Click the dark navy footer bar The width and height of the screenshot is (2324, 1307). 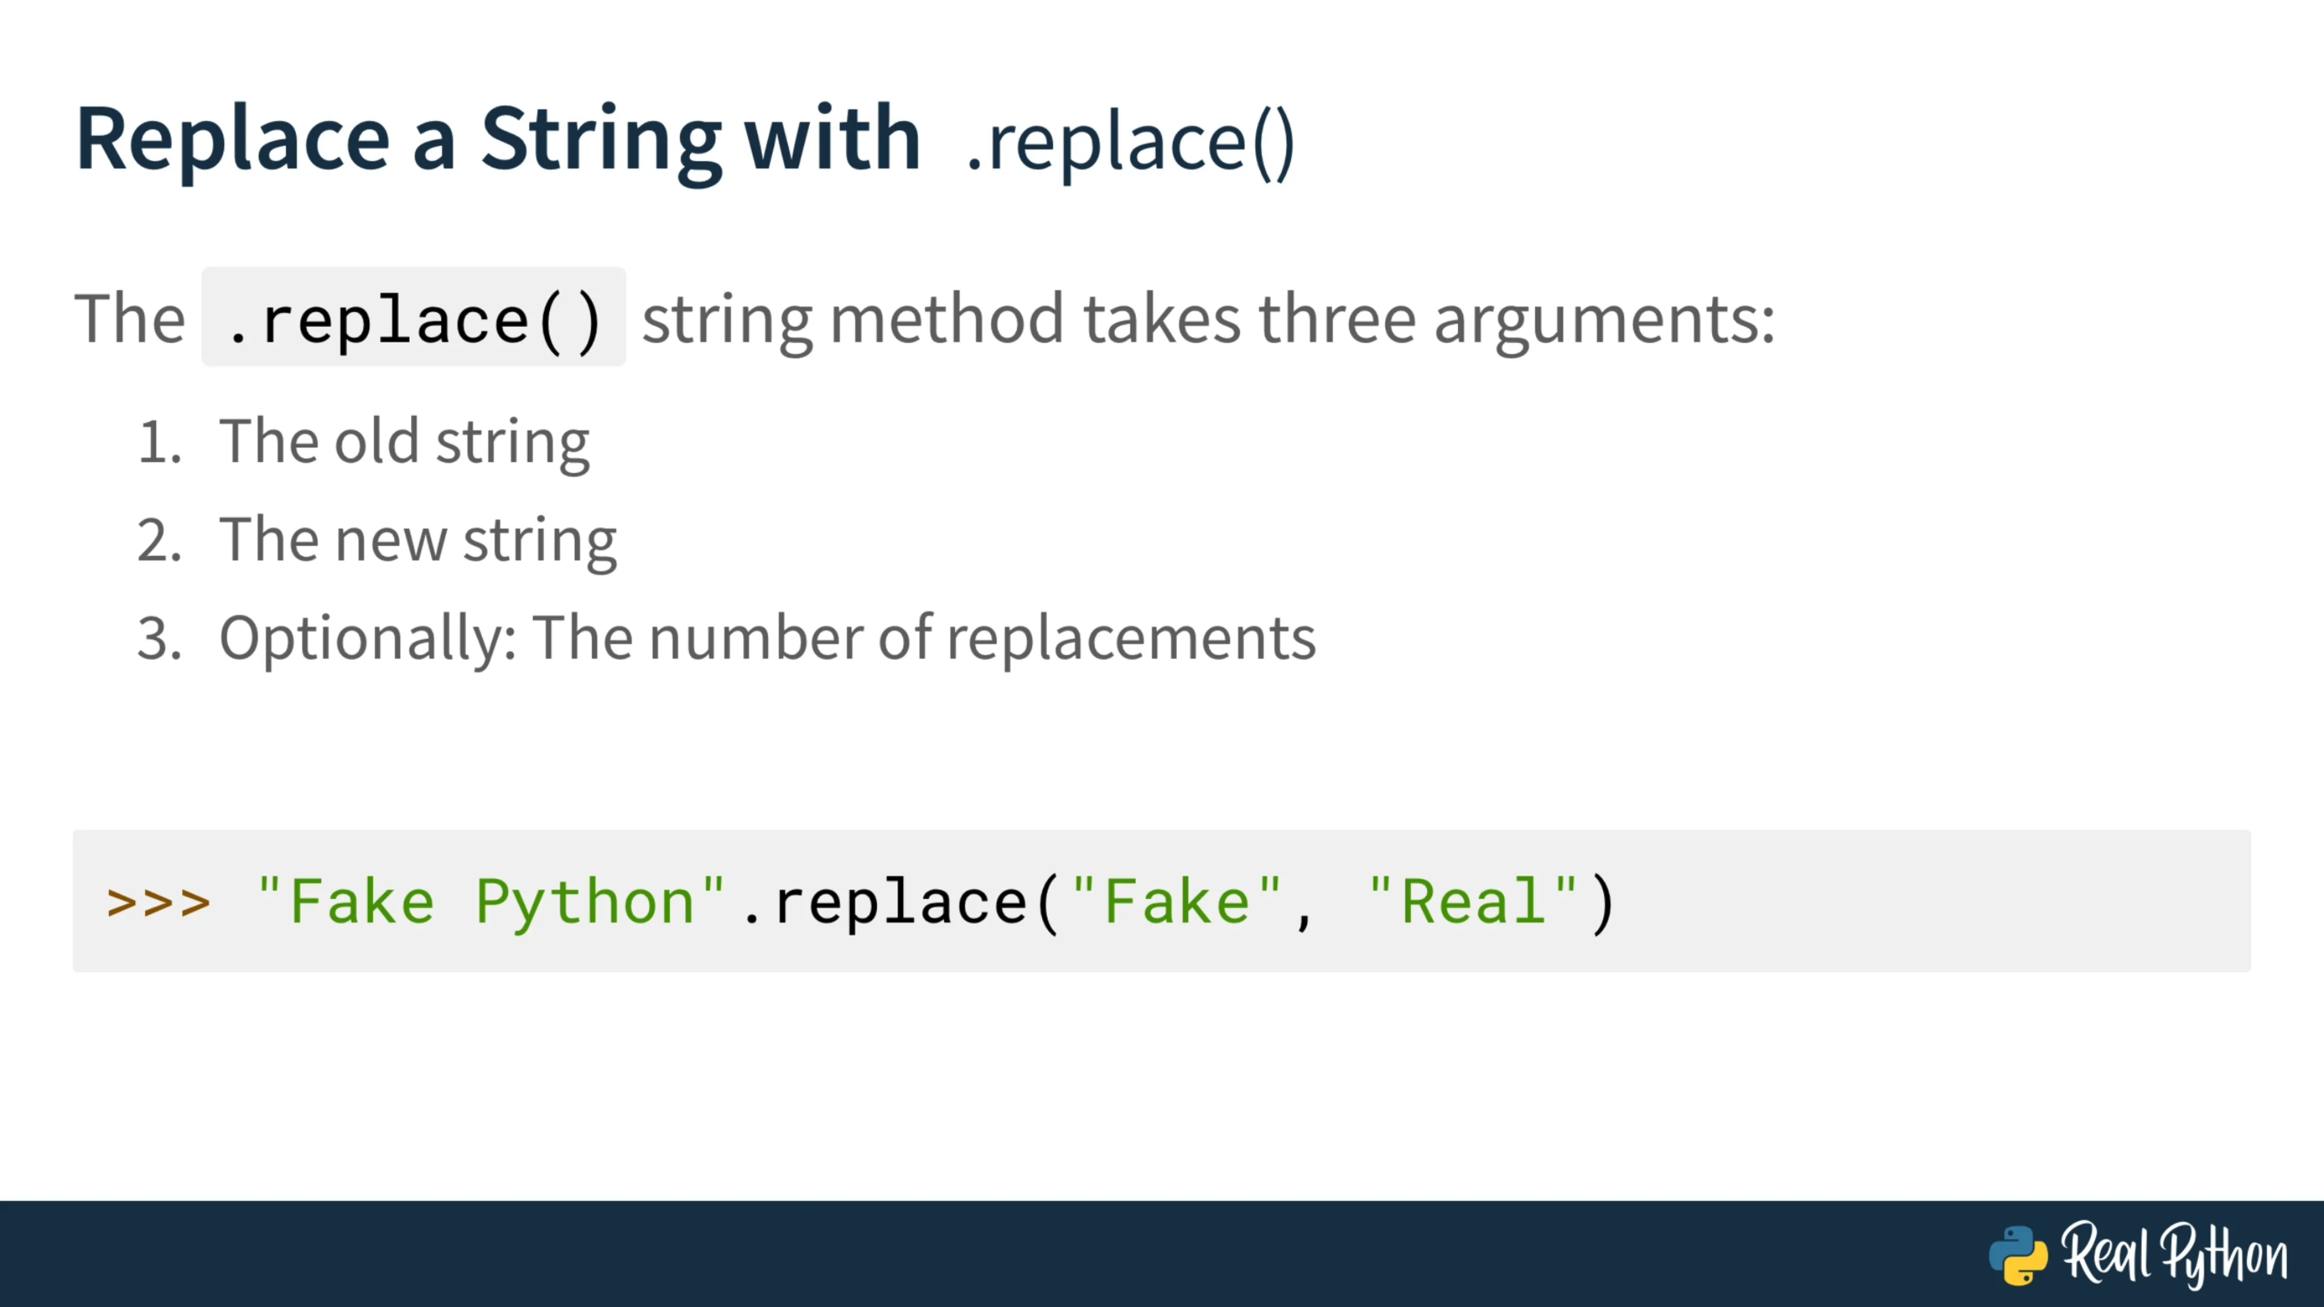(x=1162, y=1254)
